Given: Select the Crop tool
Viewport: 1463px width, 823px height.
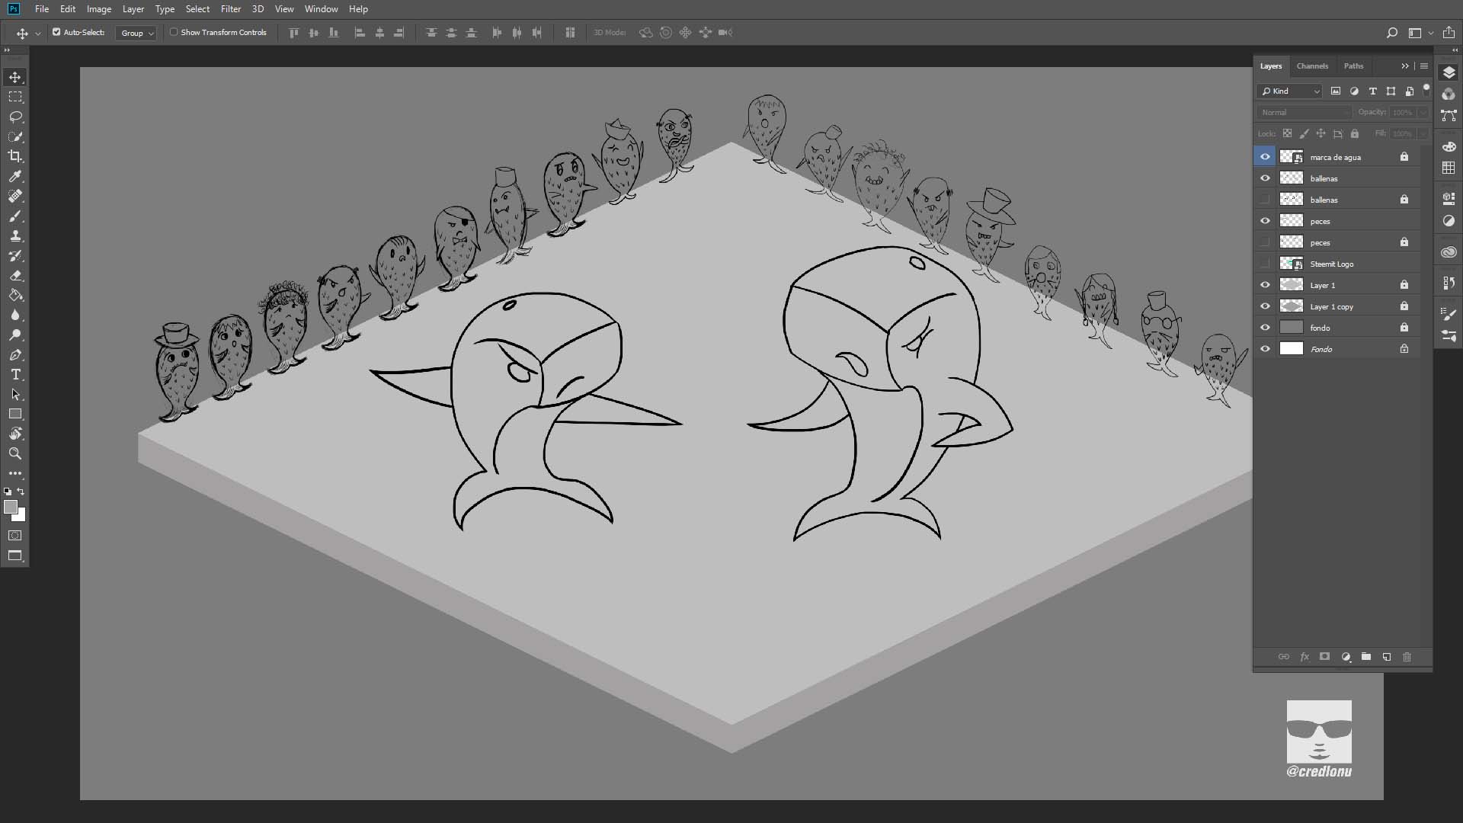Looking at the screenshot, I should click(x=15, y=156).
